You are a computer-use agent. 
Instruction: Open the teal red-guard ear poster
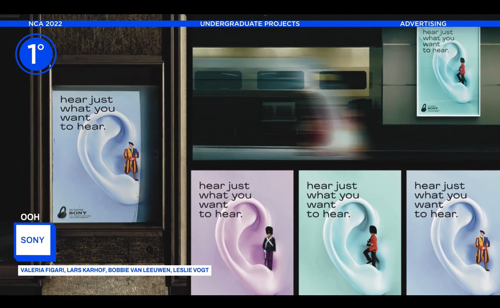[x=350, y=233]
